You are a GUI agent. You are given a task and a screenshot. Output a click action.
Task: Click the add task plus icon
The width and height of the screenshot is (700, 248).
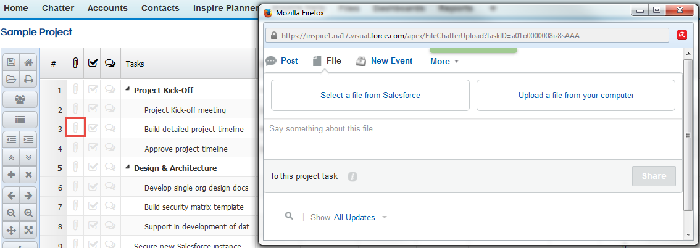pos(12,175)
